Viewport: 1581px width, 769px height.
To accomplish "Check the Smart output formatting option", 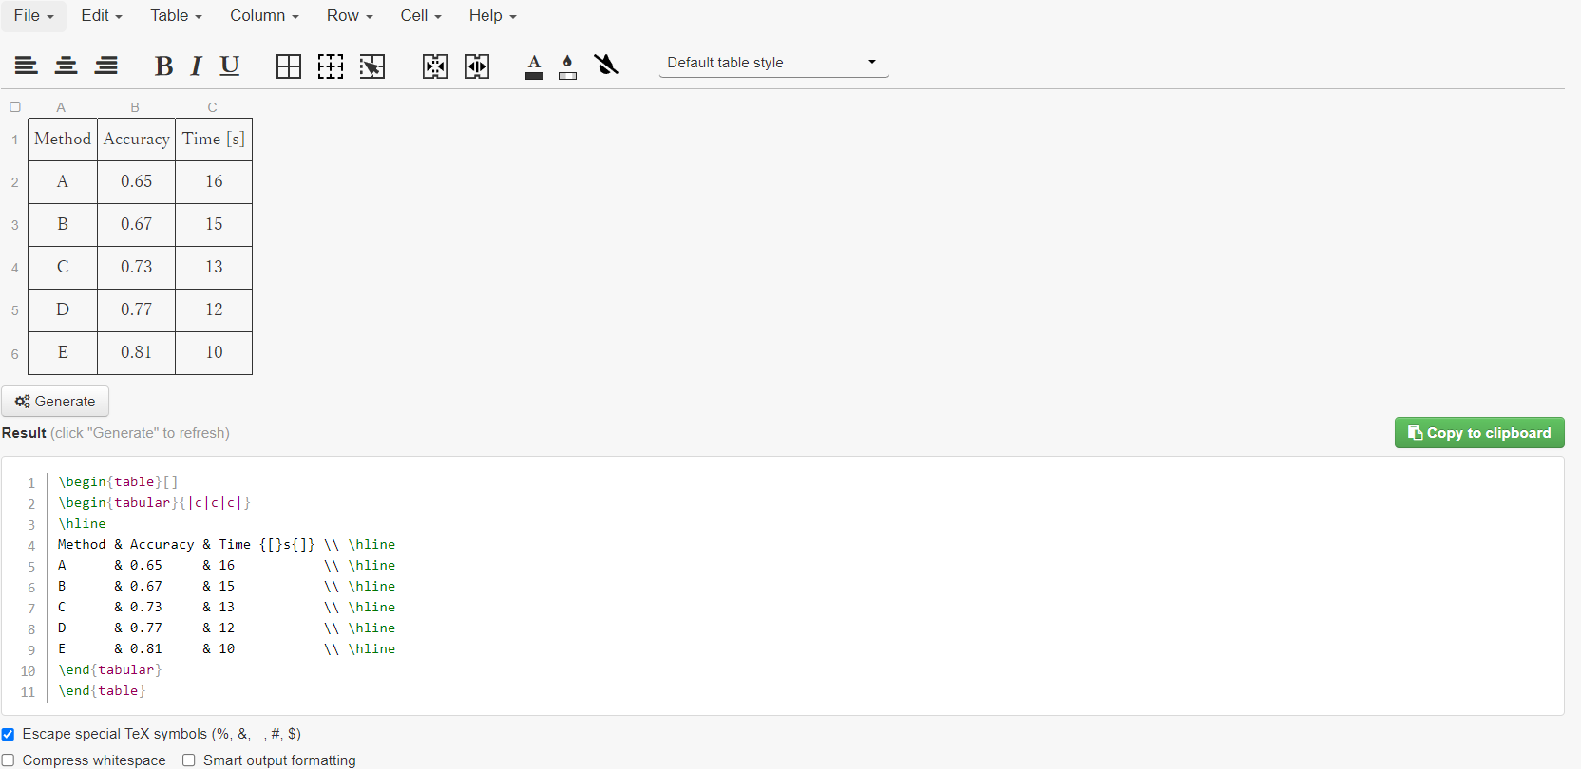I will (x=189, y=760).
